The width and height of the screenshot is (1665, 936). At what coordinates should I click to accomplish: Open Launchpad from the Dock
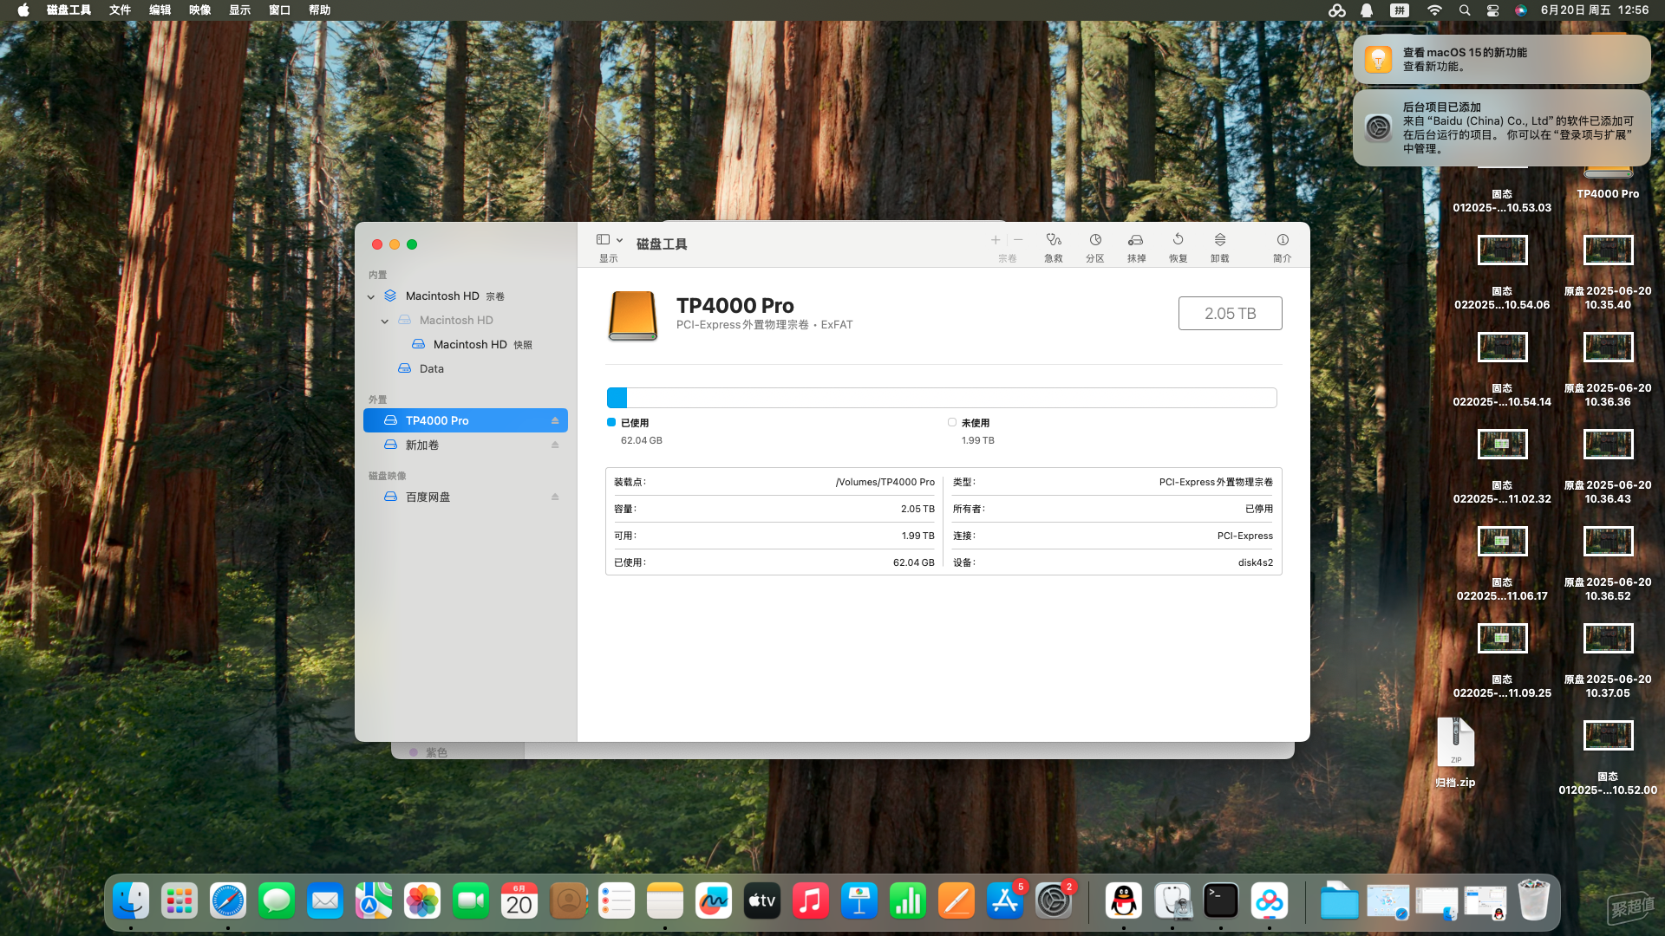(x=180, y=901)
